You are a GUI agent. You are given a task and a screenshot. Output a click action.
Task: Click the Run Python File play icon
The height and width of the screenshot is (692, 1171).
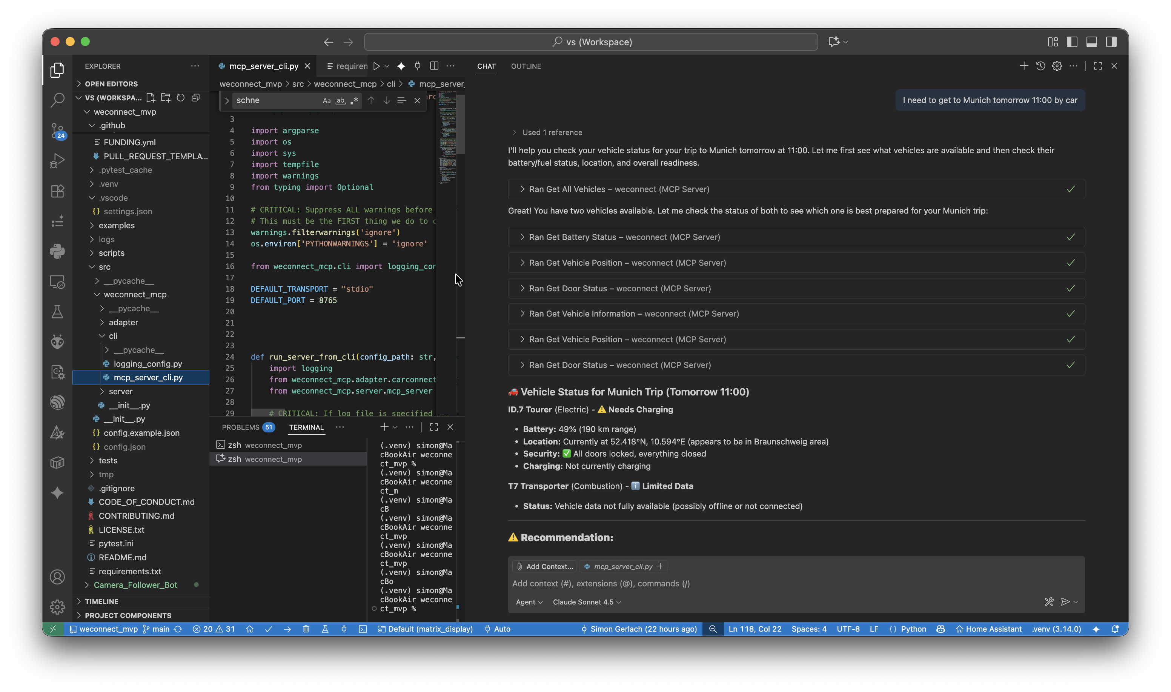[377, 66]
